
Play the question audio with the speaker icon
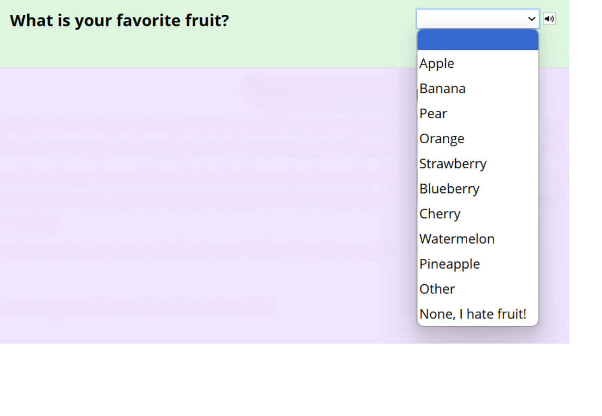(549, 19)
